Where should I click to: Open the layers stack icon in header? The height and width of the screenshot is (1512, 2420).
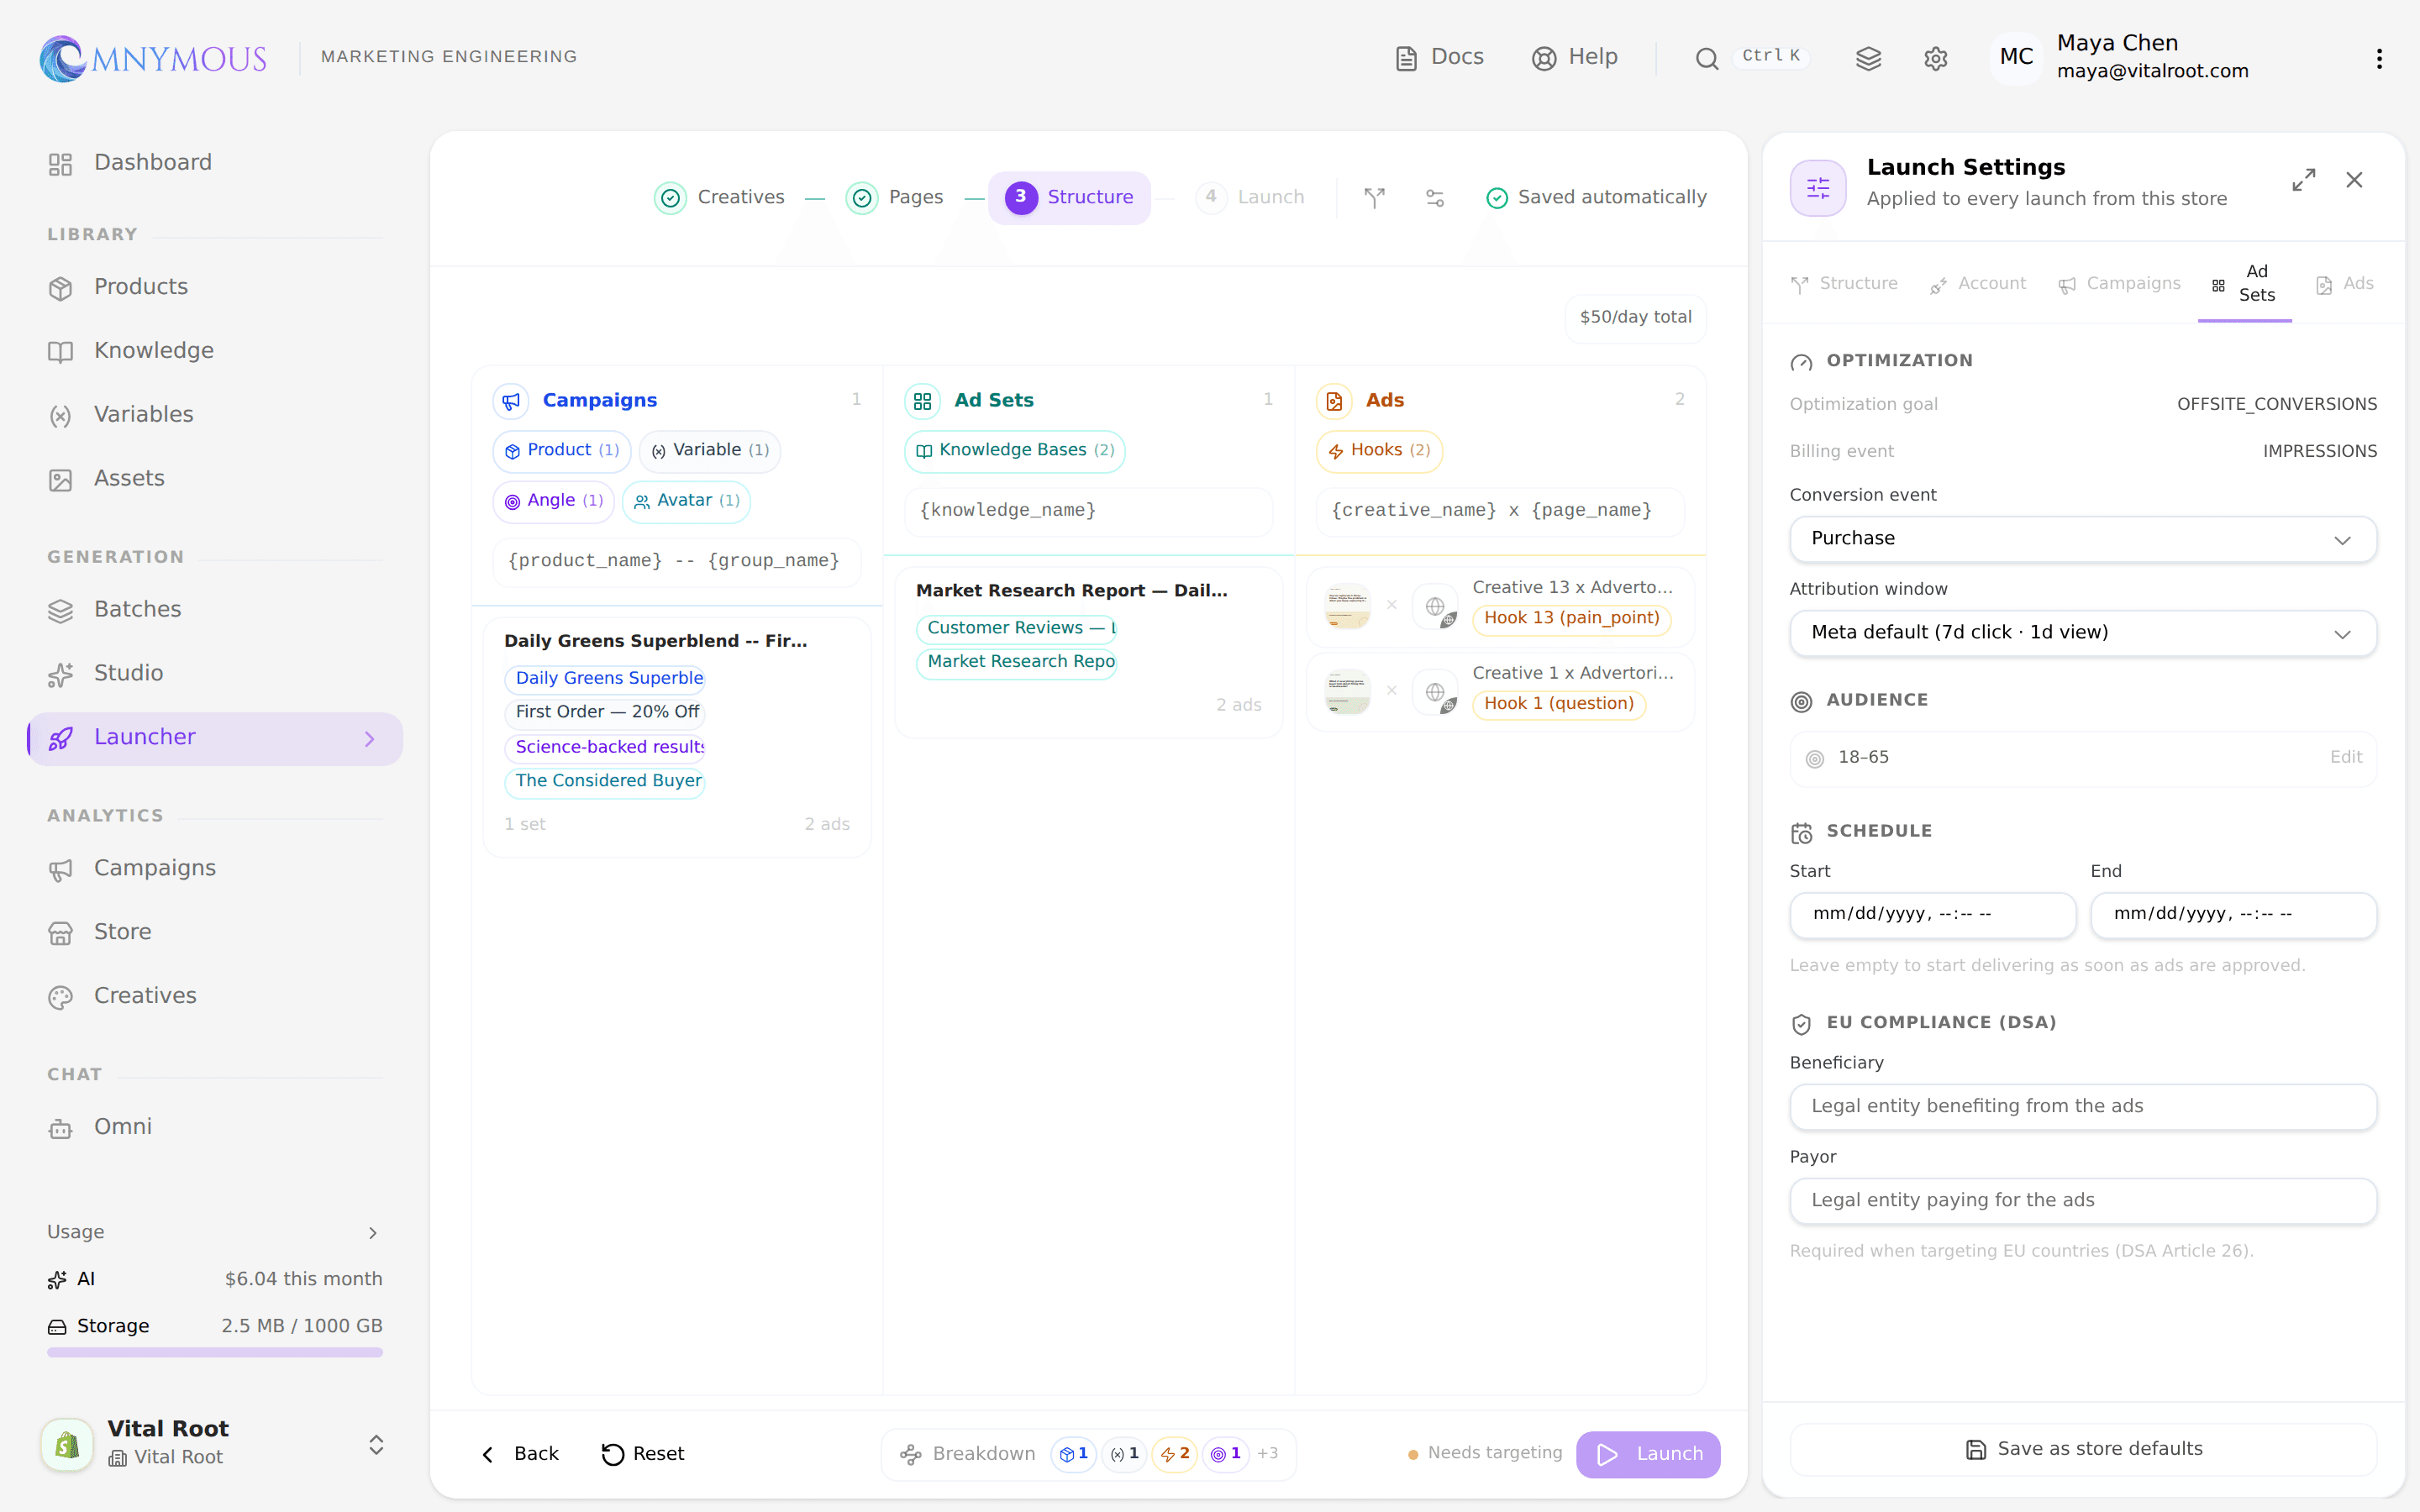[x=1868, y=58]
